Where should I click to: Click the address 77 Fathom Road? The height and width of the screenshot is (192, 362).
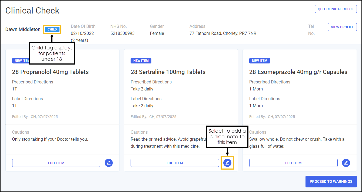[x=223, y=33]
